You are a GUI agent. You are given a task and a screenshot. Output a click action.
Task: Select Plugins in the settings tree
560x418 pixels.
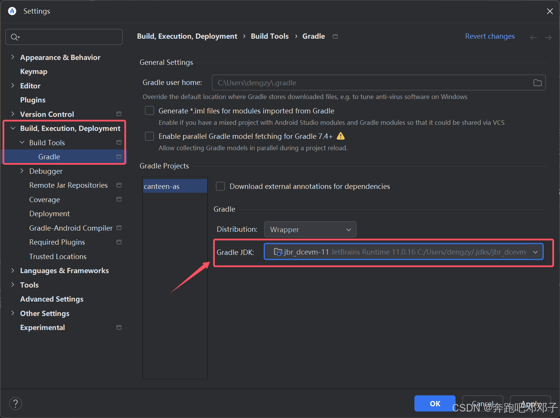(x=33, y=100)
